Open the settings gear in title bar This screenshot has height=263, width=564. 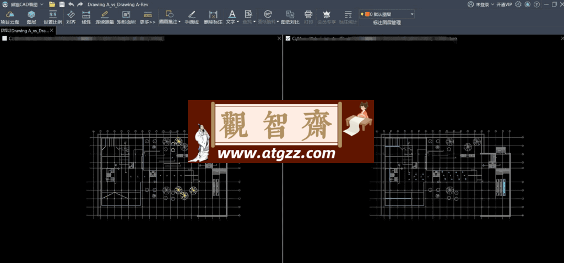pyautogui.click(x=518, y=4)
